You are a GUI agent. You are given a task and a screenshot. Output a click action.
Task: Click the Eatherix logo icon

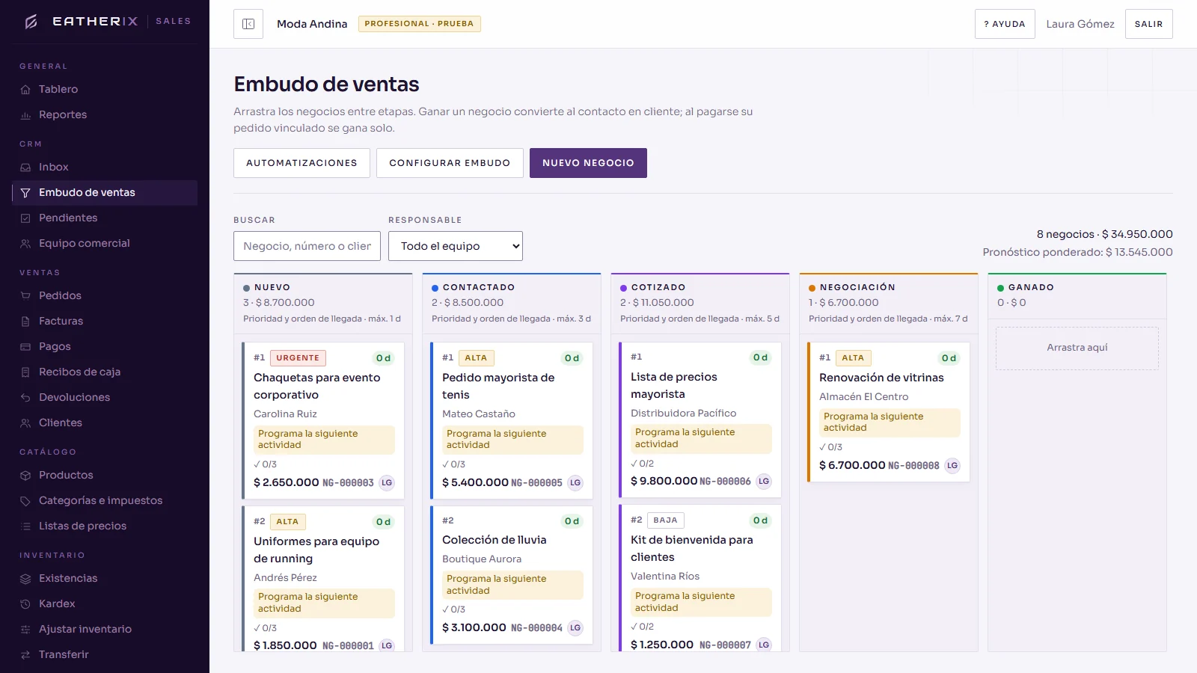pos(31,22)
